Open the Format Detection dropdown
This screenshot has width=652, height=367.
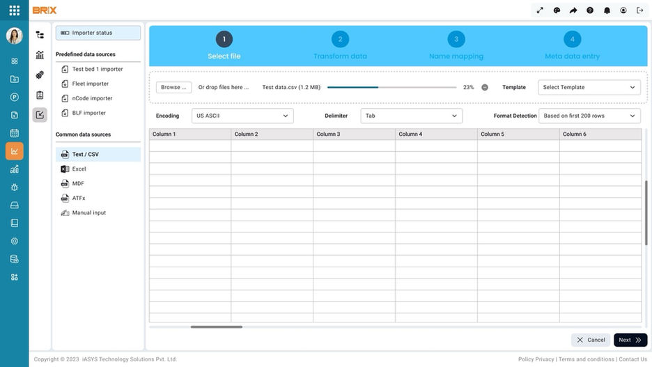tap(589, 116)
